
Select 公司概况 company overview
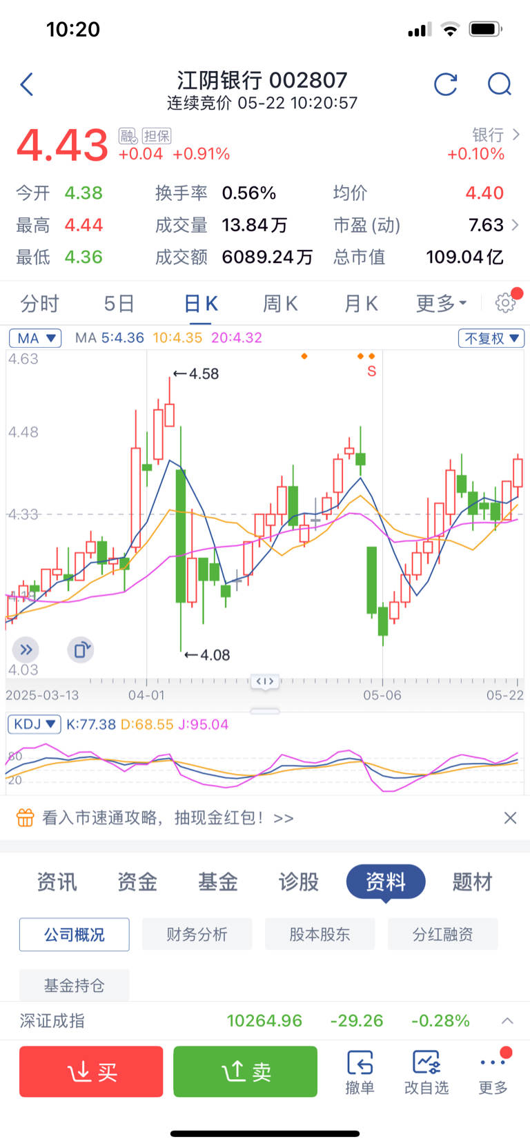[x=75, y=935]
